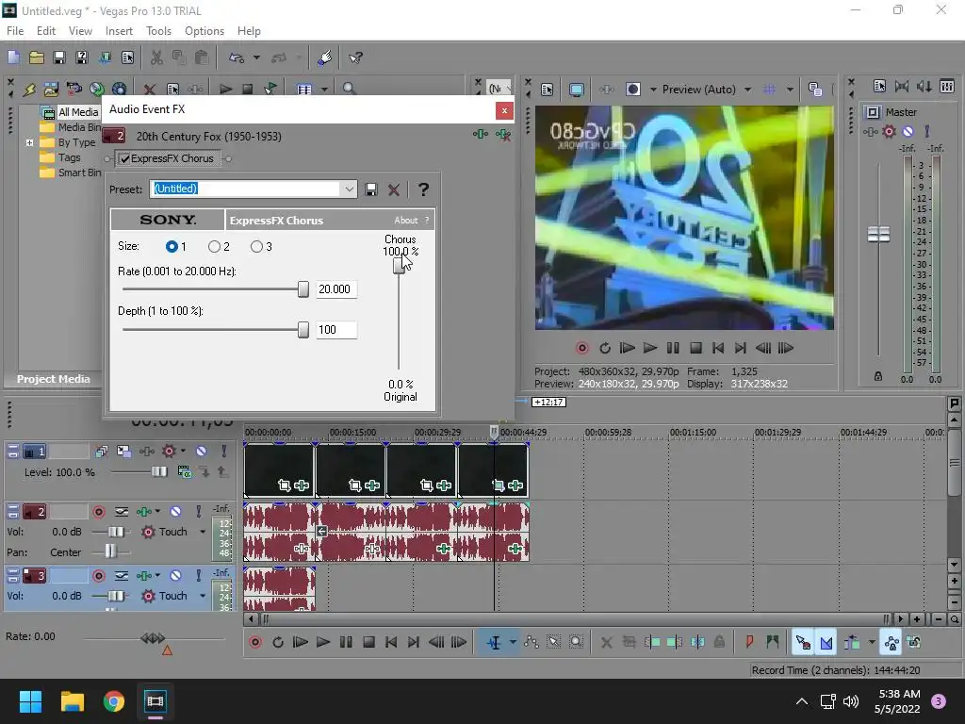Click Stop in the timeline transport bar
The height and width of the screenshot is (724, 965).
368,642
